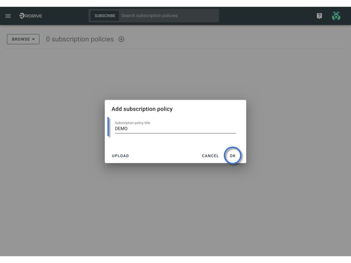Open the help question mark icon

[319, 16]
